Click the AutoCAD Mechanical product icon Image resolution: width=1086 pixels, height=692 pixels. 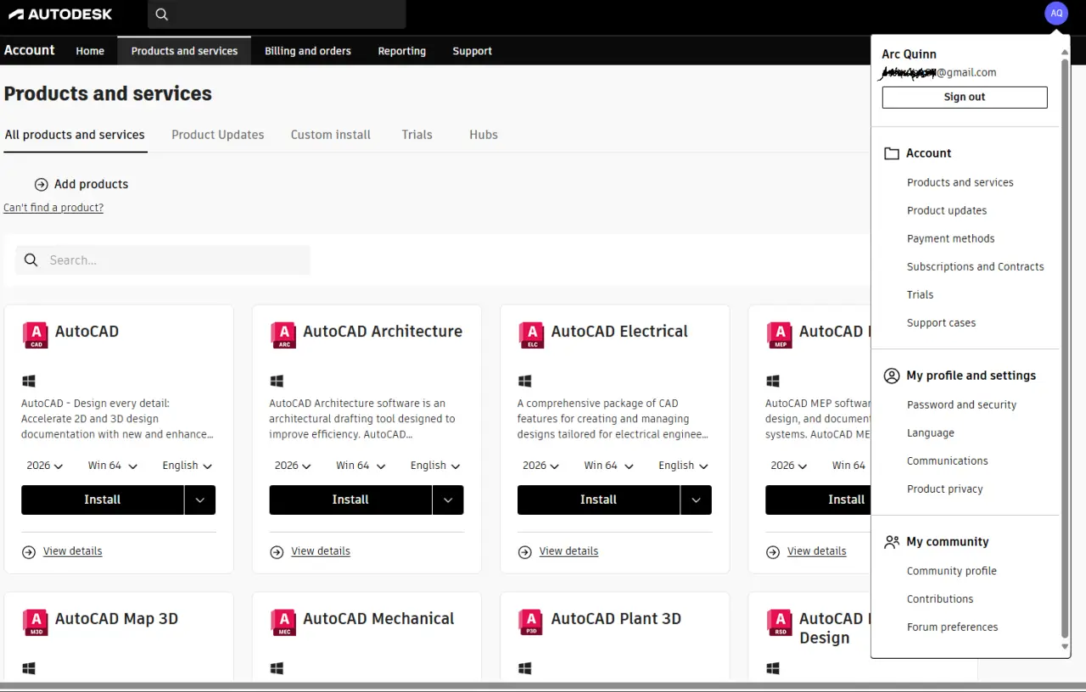283,622
